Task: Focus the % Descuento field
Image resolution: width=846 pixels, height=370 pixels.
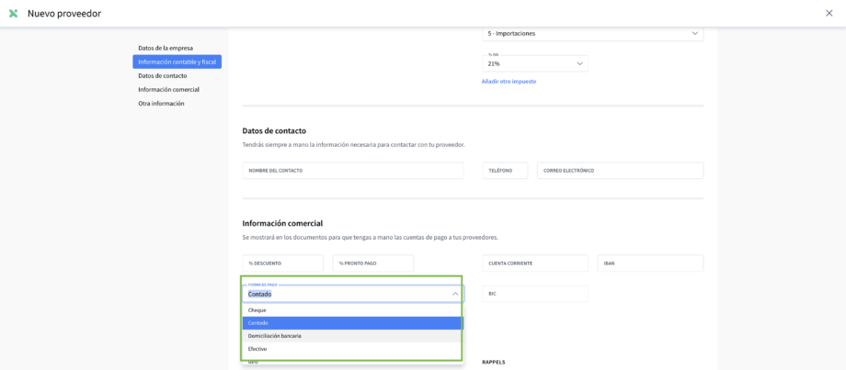Action: pos(282,263)
